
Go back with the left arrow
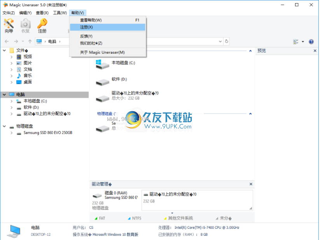pos(7,42)
